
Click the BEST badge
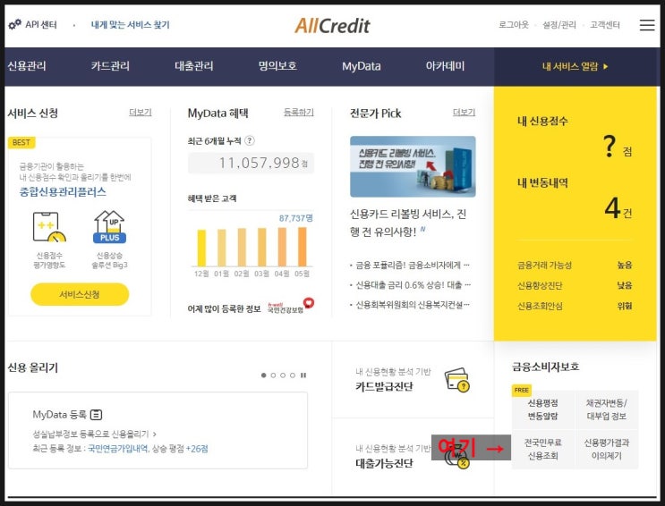(x=21, y=142)
